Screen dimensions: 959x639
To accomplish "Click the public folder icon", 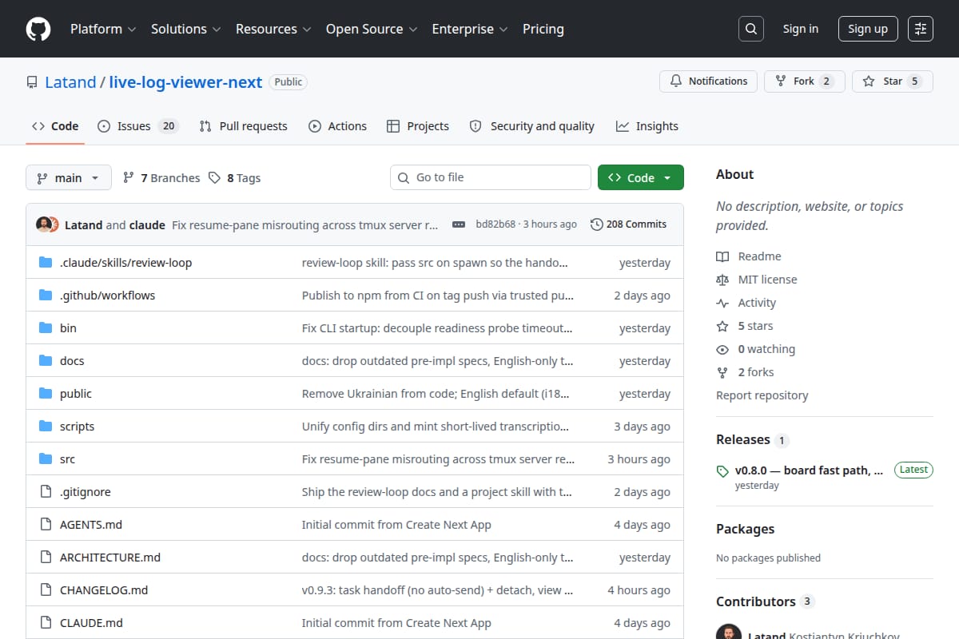I will coord(46,394).
